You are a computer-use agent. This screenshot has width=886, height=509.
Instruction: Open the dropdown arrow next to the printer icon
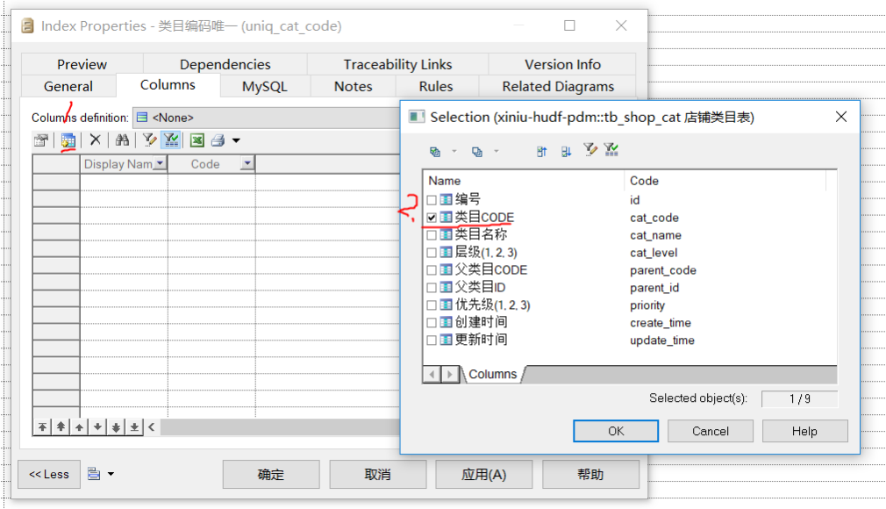coord(236,140)
